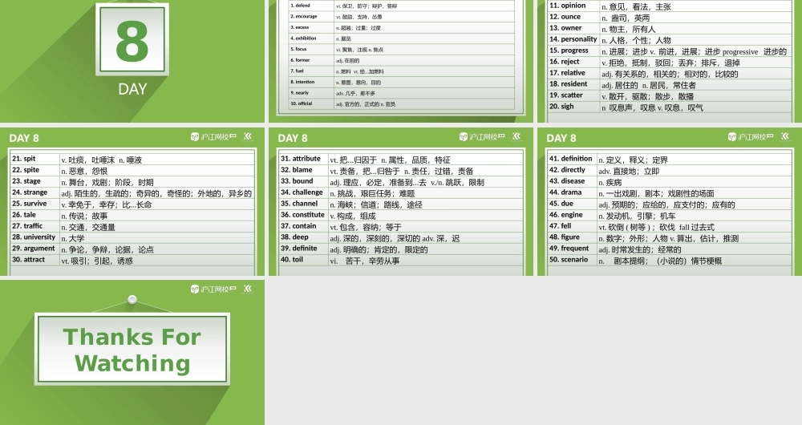Click the 'DAY 8' heading above word 31. attribute

click(x=293, y=138)
